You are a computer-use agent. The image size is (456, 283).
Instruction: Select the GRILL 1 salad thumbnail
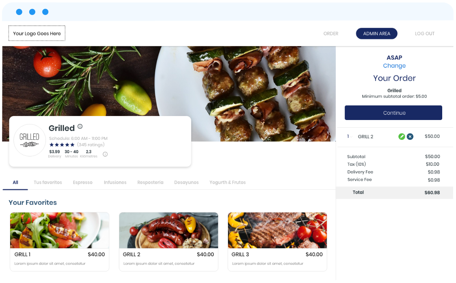(60, 230)
